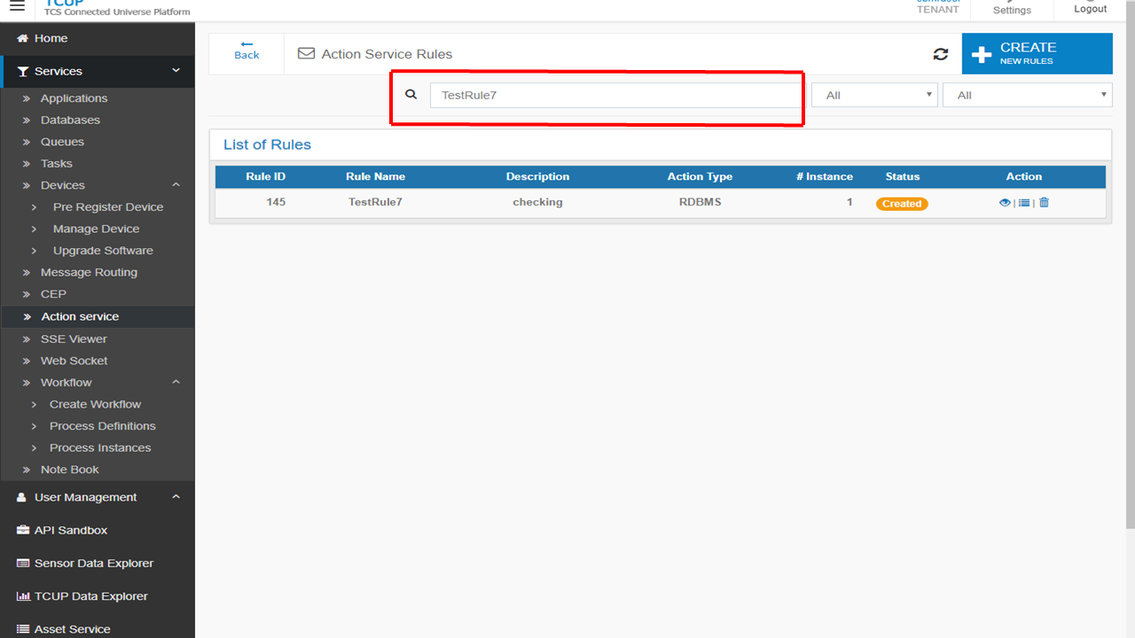1135x638 pixels.
Task: Click the Services filter icon
Action: click(x=23, y=72)
